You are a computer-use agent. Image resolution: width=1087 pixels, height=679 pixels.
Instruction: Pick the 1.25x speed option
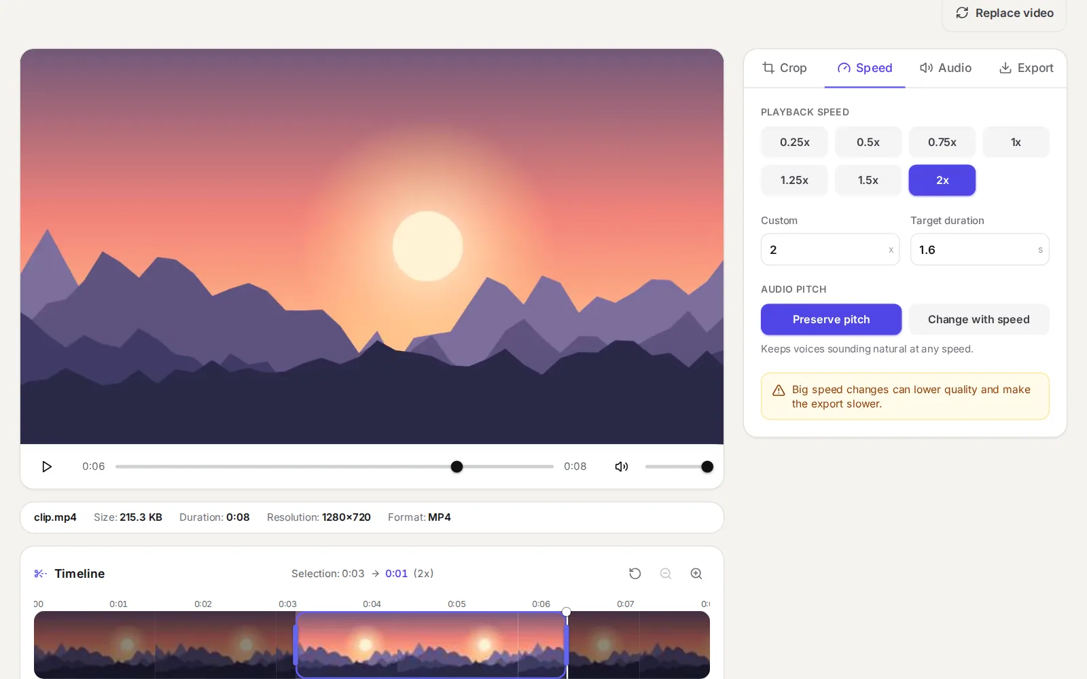click(x=794, y=180)
